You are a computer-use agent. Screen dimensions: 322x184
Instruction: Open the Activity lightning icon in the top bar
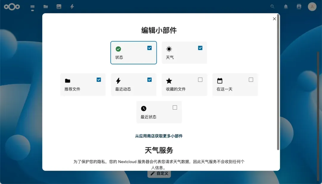(72, 7)
